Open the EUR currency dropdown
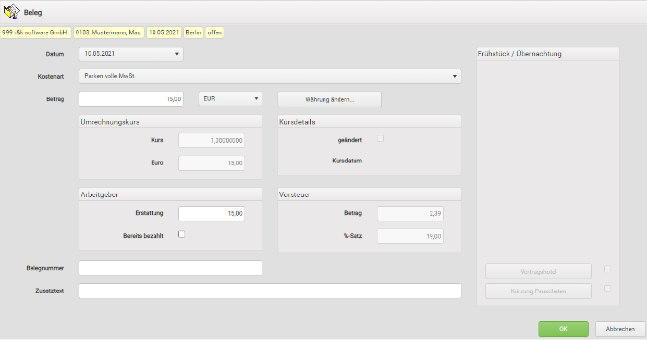This screenshot has width=647, height=340. [x=256, y=98]
